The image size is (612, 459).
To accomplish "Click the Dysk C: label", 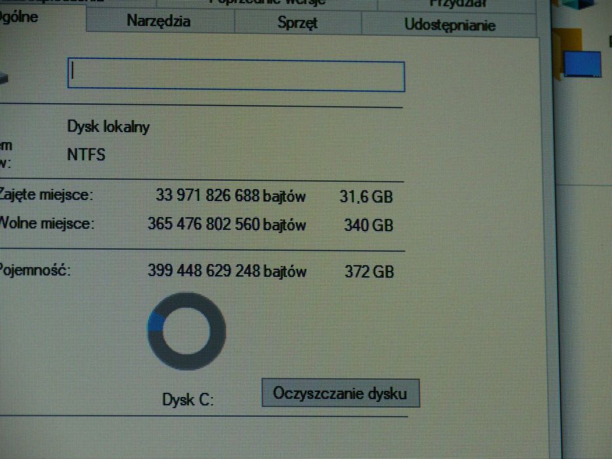I will point(188,399).
